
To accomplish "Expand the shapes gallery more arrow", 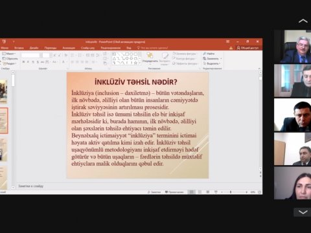I will (140, 63).
